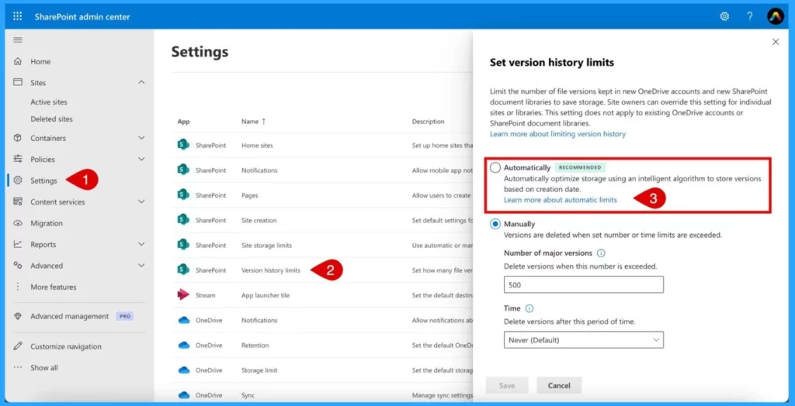Click the Home house icon in the sidebar
The image size is (795, 406).
[18, 61]
